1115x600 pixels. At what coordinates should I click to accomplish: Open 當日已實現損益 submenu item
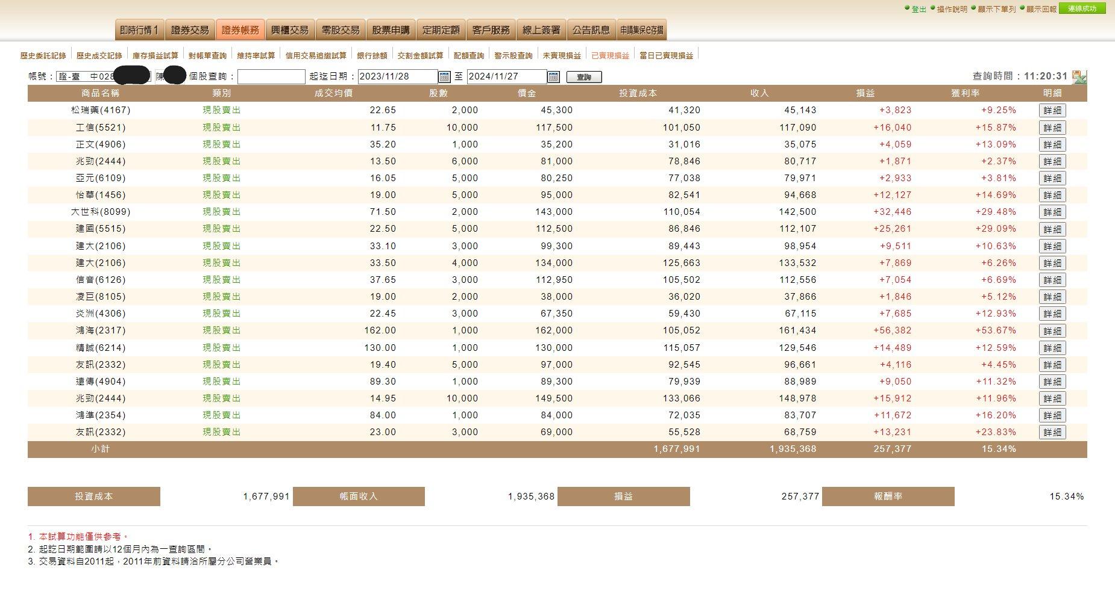pos(666,55)
